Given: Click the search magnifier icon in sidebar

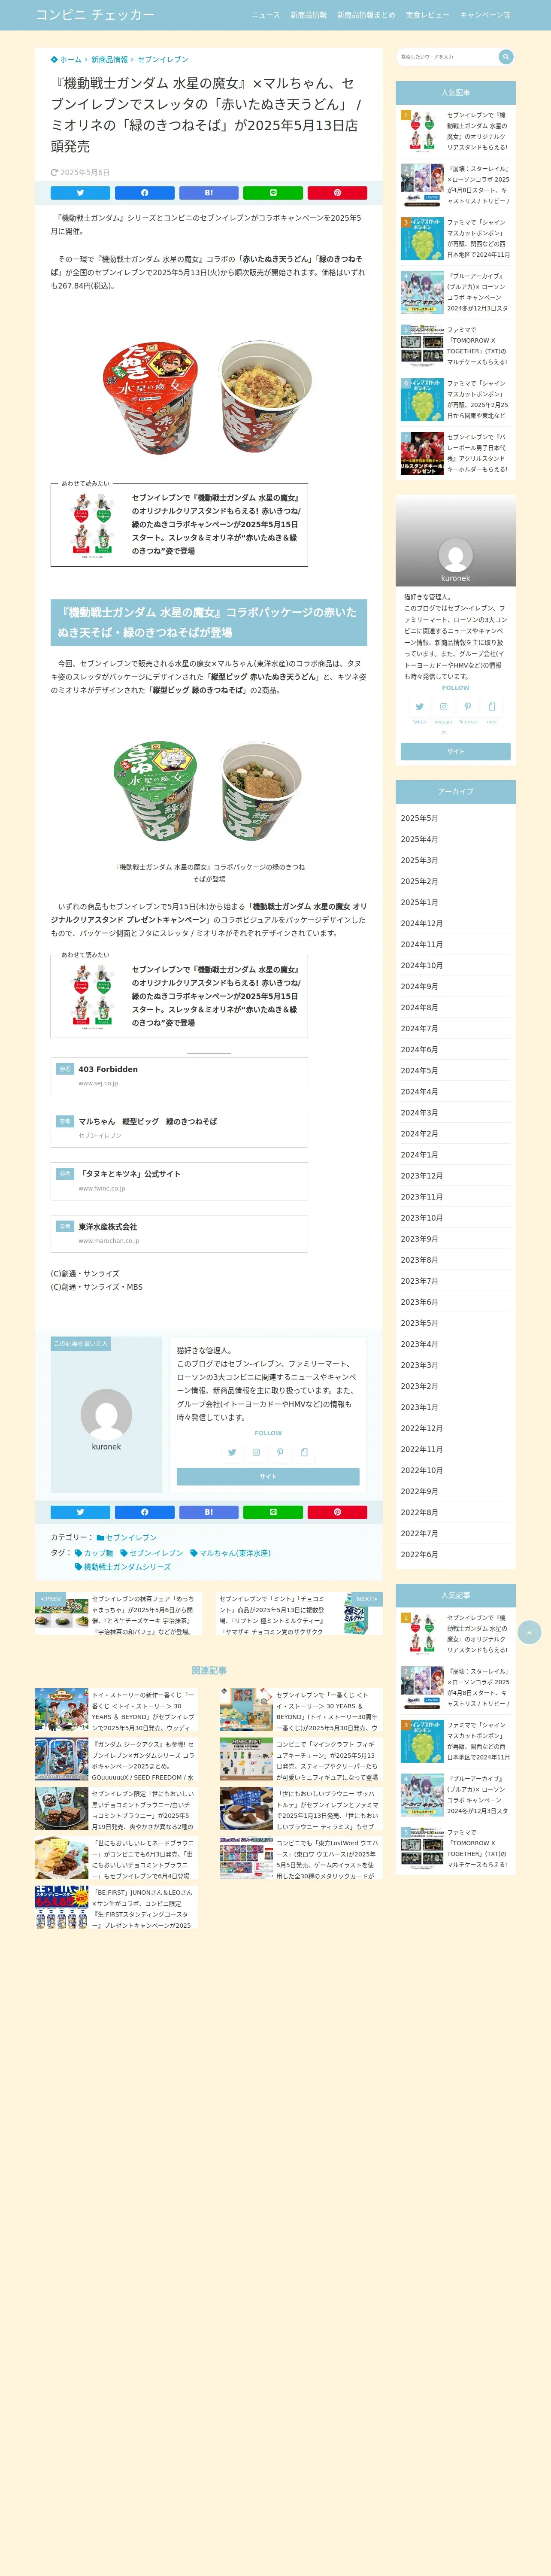Looking at the screenshot, I should [505, 57].
